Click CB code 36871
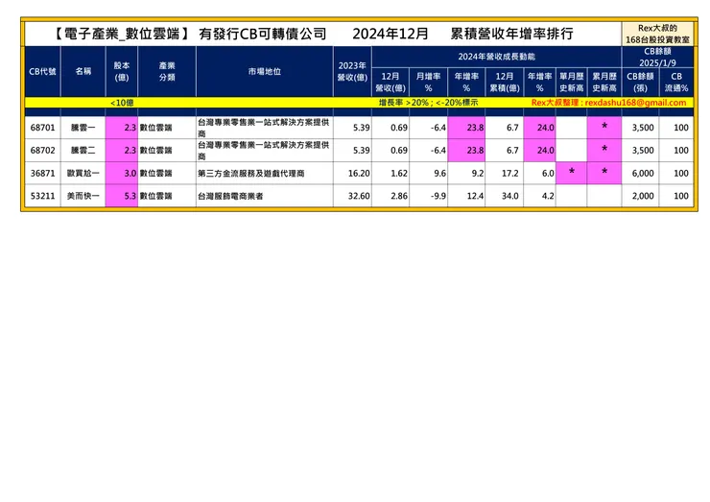 coord(42,173)
